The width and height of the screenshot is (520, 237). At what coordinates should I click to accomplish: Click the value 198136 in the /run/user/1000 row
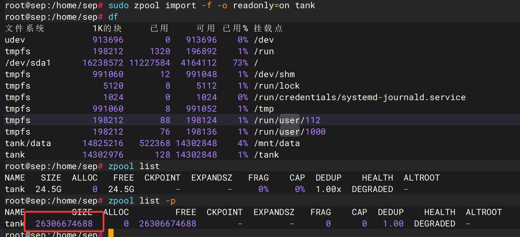[201, 132]
